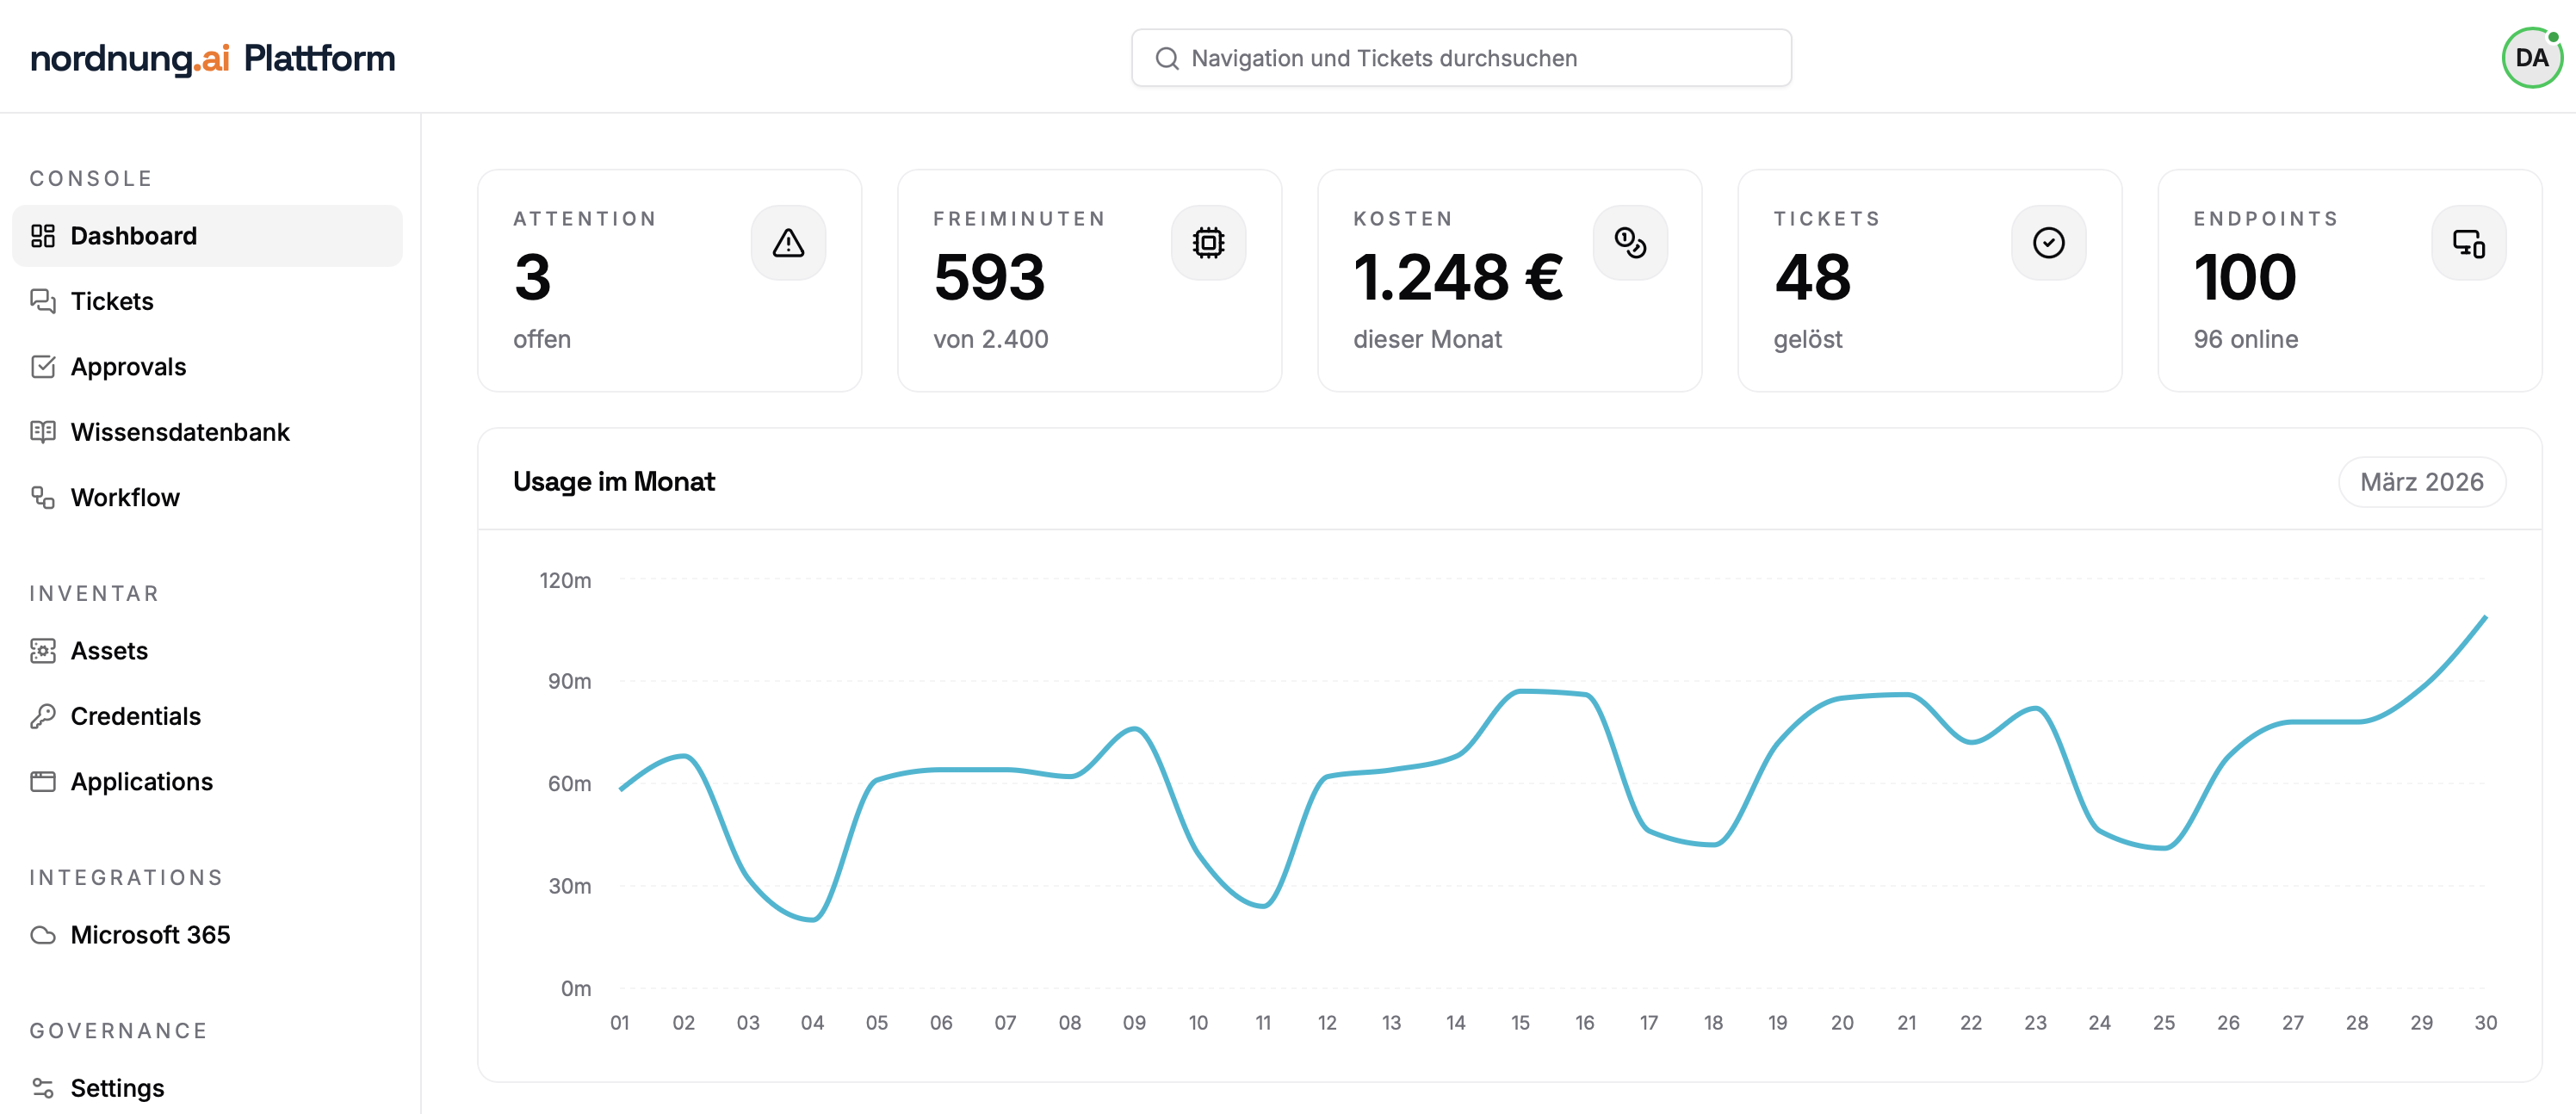Click the 'dieser Monat' label

(1427, 340)
